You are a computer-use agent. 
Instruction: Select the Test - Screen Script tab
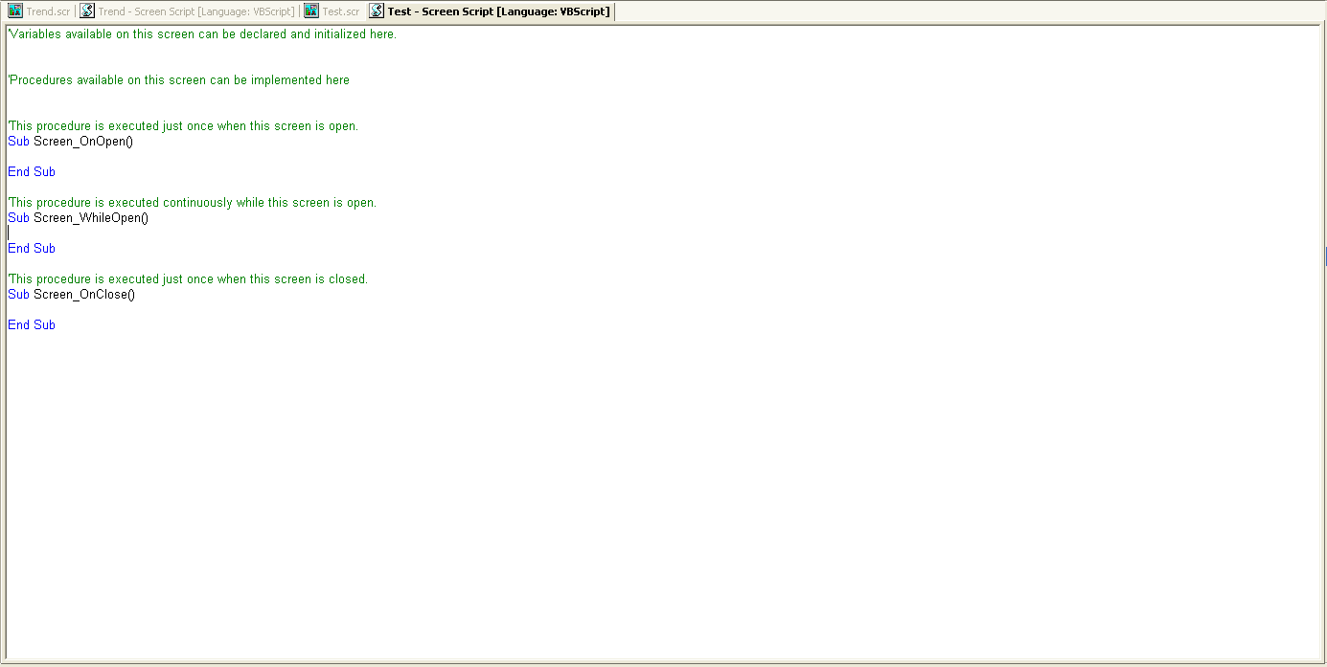point(490,11)
